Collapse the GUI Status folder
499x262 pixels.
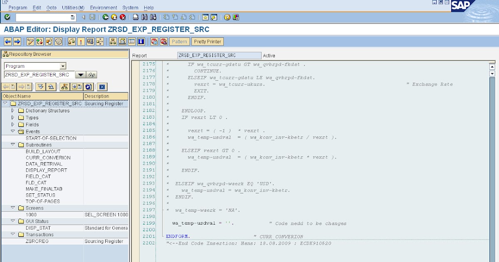click(13, 221)
